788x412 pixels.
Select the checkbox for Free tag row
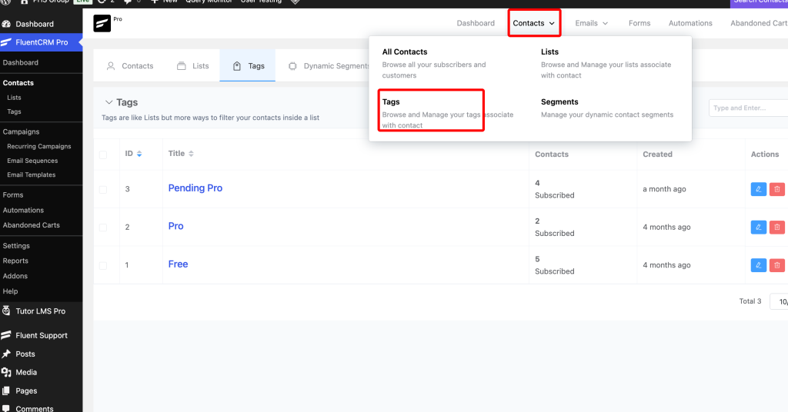click(103, 265)
